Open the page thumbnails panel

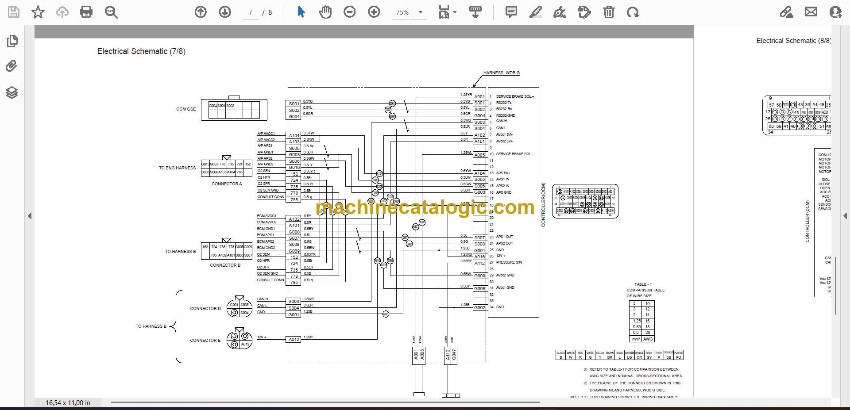[x=12, y=41]
